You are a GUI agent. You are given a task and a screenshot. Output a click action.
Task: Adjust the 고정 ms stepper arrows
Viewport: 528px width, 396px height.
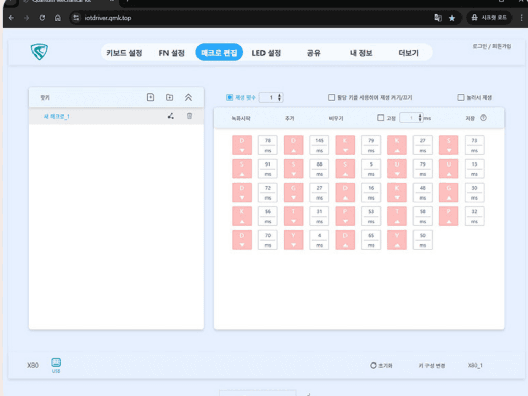click(x=420, y=118)
